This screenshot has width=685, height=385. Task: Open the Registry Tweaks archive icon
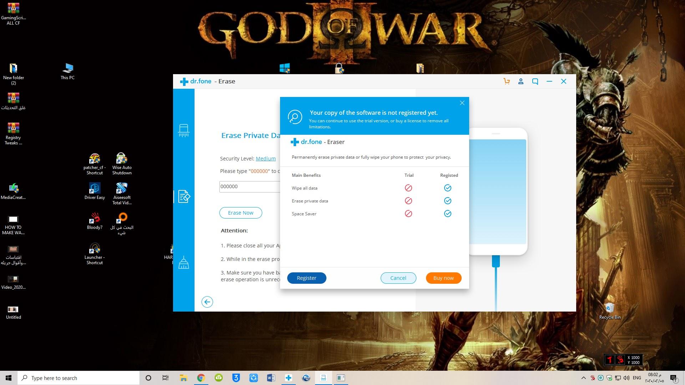click(x=13, y=134)
